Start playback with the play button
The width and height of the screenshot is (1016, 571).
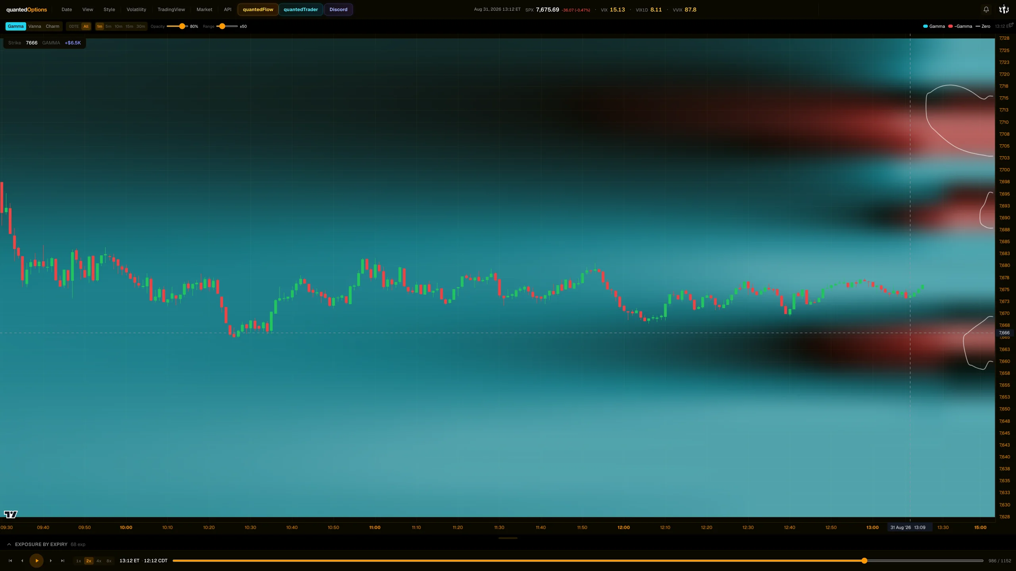click(x=37, y=561)
